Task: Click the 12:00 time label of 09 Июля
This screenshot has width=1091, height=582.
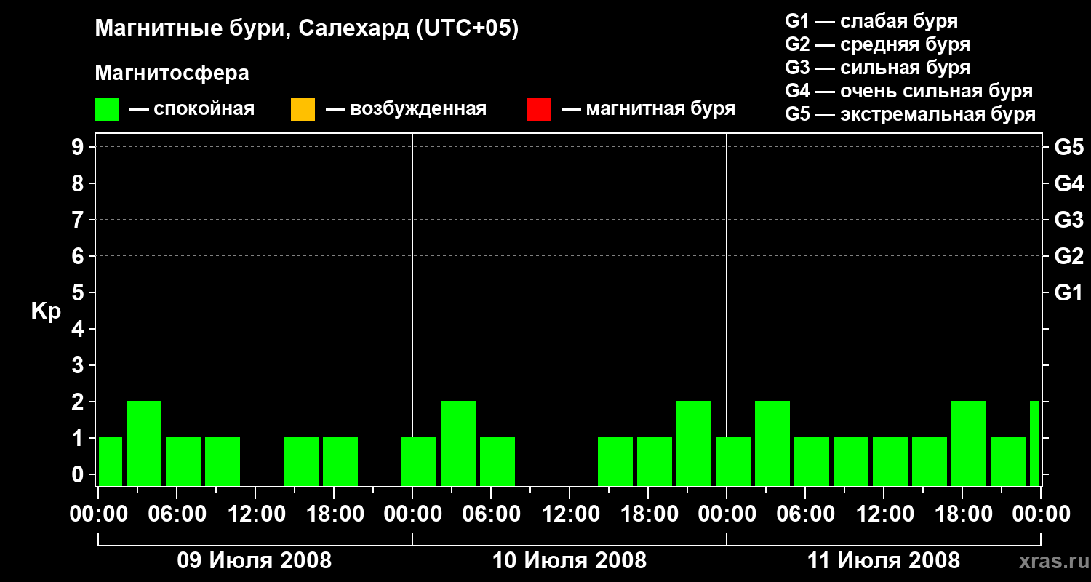Action: [x=255, y=514]
